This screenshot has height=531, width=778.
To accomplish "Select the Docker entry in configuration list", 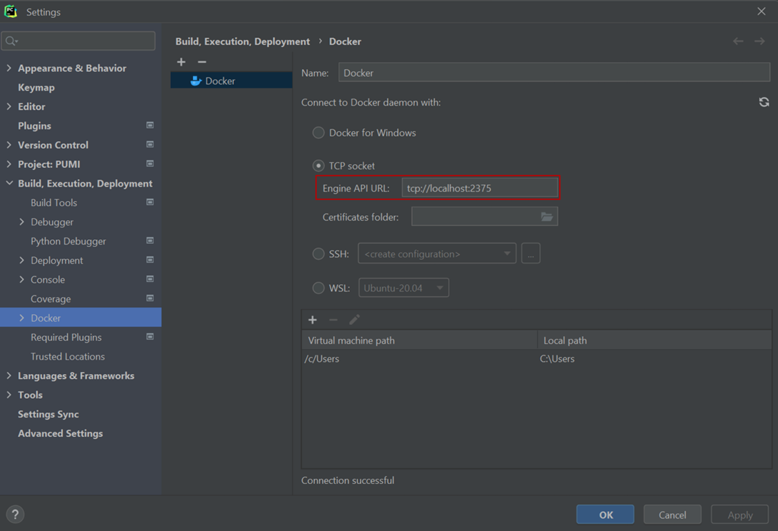I will pos(231,80).
